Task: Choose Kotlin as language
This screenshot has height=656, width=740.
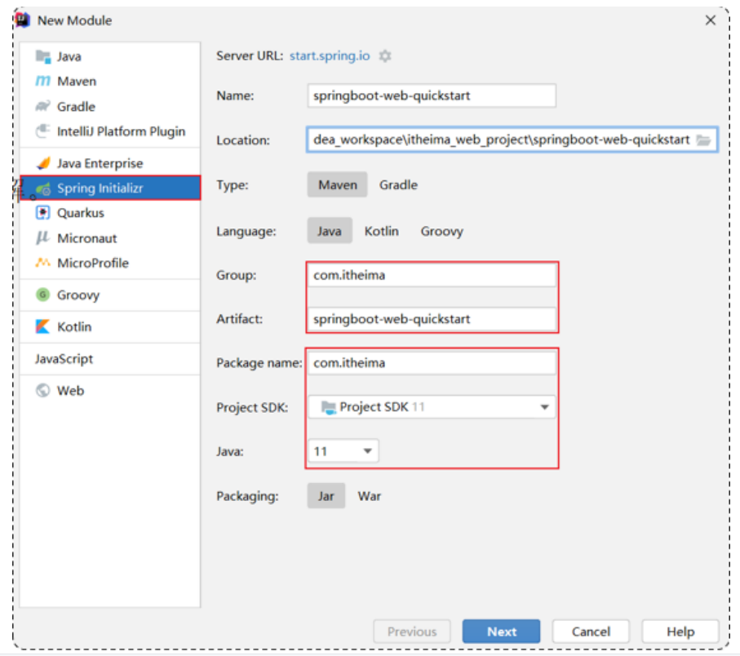Action: 381,231
